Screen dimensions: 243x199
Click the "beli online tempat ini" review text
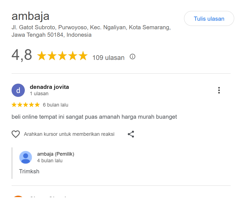tap(94, 117)
